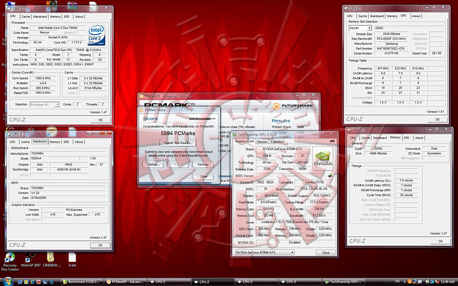Open the SPD tab in the CPU-Z Toshiba mainboard window

[x=66, y=142]
